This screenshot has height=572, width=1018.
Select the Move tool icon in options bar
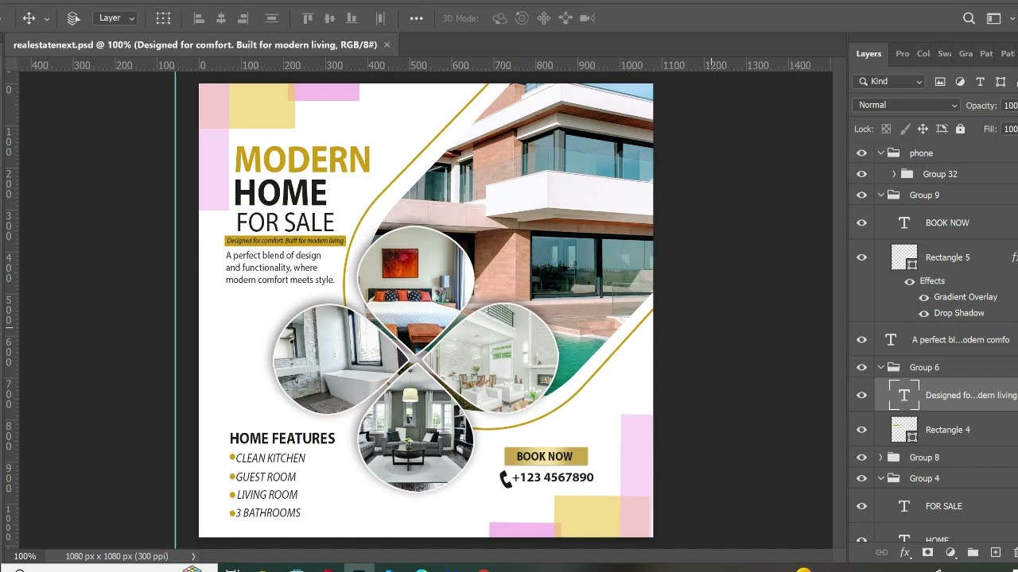pos(29,17)
